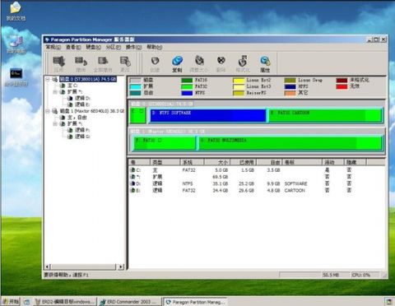This screenshot has height=306, width=395.
Task: Open the 帮助(H) help menu
Action: pyautogui.click(x=154, y=47)
